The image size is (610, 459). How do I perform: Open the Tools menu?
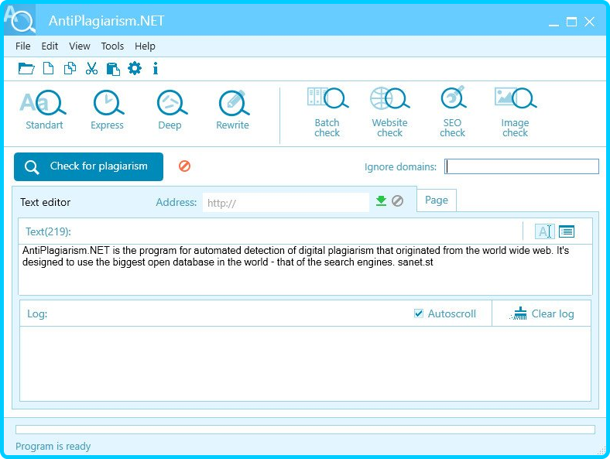pyautogui.click(x=112, y=46)
